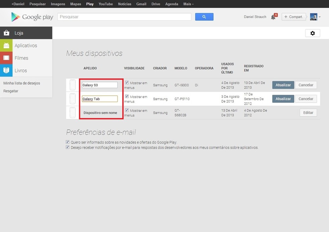Select Play in the top bar
This screenshot has width=329, height=232.
click(x=90, y=4)
